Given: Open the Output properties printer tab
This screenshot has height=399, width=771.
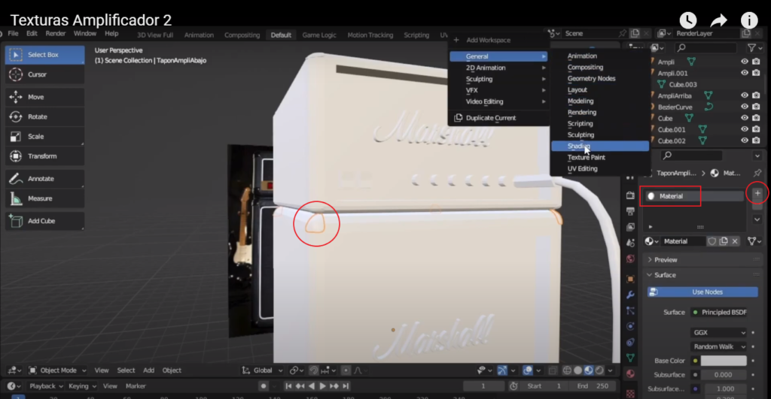Looking at the screenshot, I should 630,211.
